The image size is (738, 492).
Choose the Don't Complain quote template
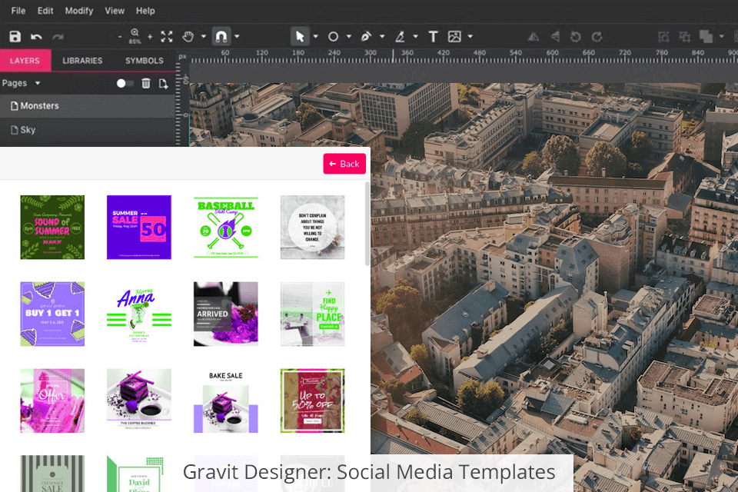[313, 228]
